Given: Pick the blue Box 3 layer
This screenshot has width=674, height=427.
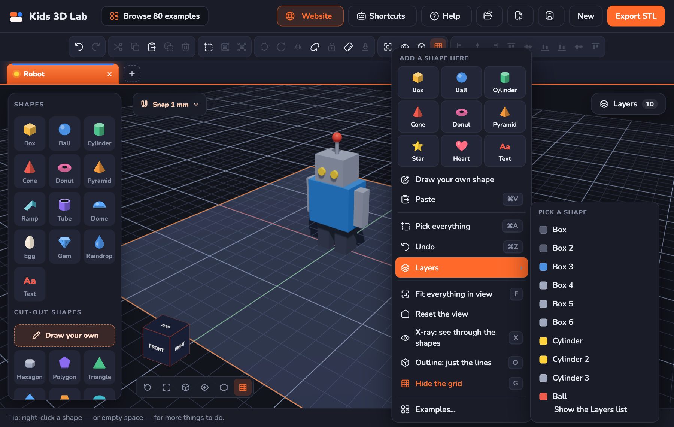Looking at the screenshot, I should 595,267.
